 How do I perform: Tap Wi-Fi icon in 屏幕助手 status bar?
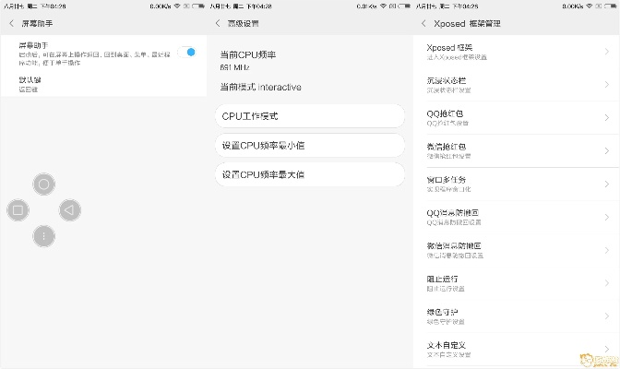[x=177, y=6]
